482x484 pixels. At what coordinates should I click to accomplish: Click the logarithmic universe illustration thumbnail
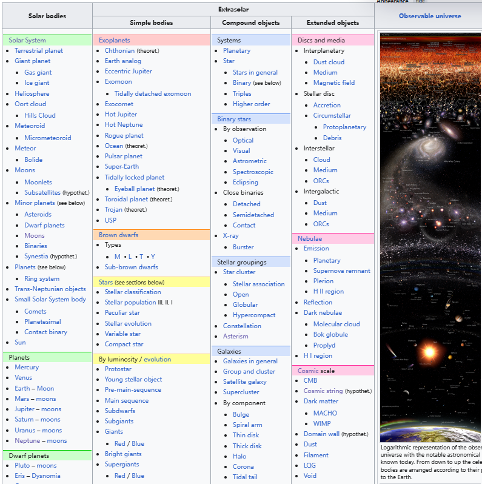tap(430, 237)
